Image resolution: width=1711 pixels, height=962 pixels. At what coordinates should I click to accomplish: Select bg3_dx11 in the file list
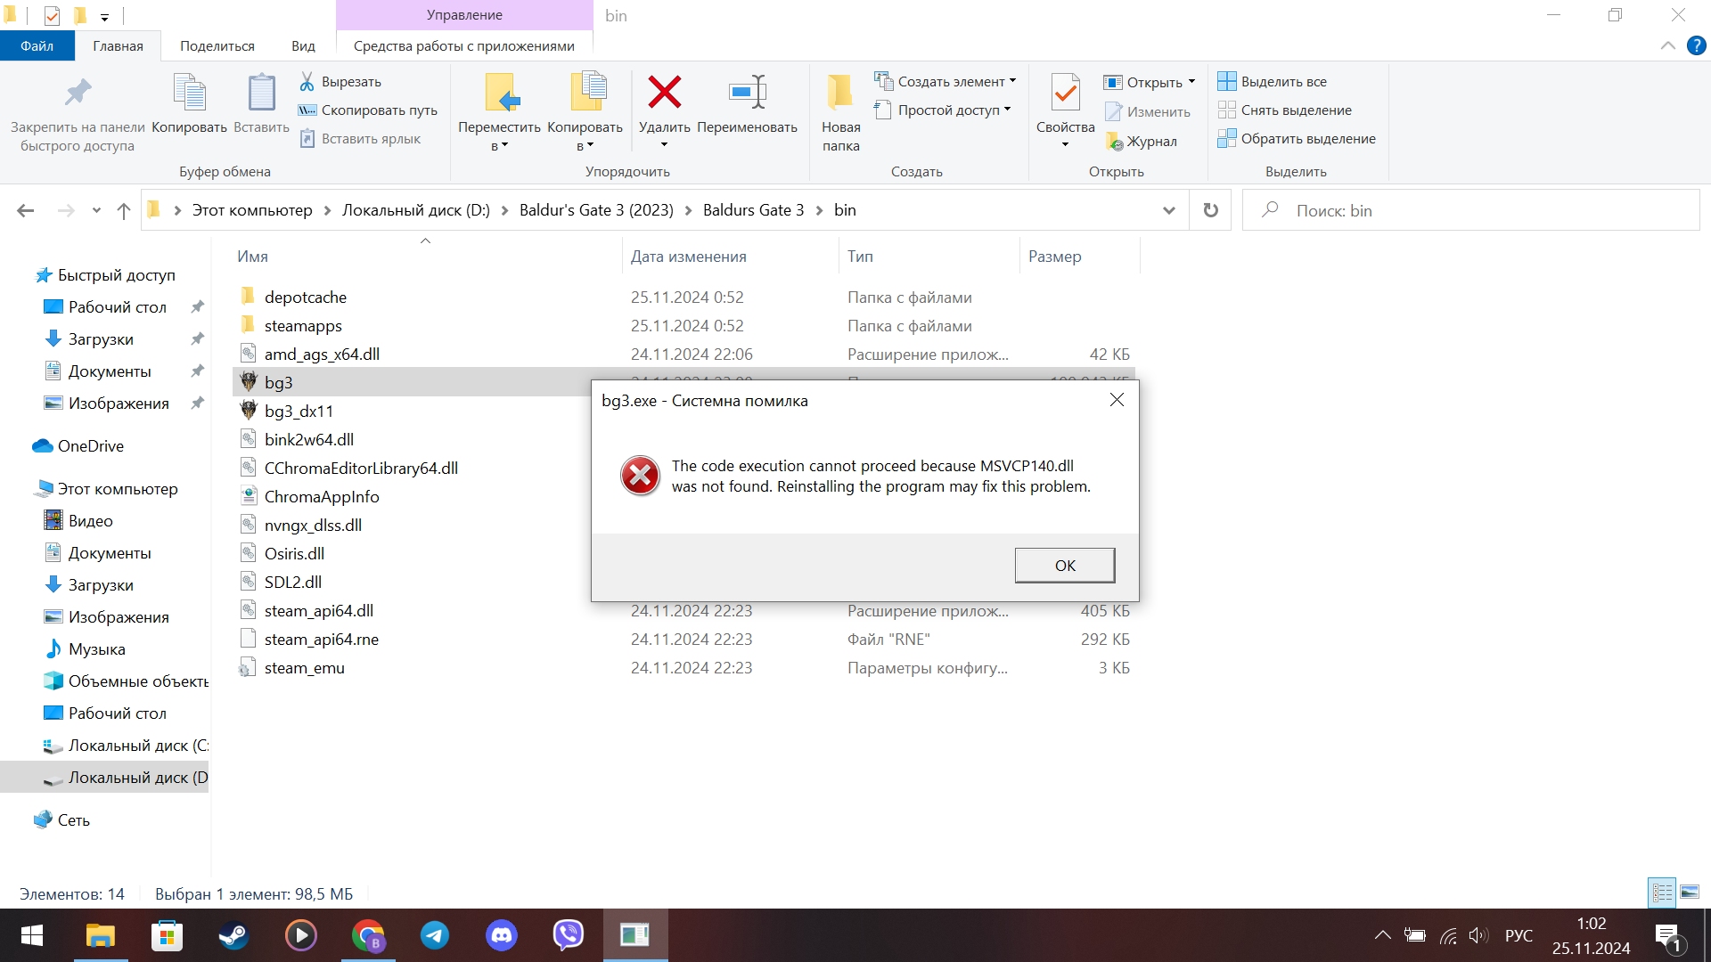299,411
